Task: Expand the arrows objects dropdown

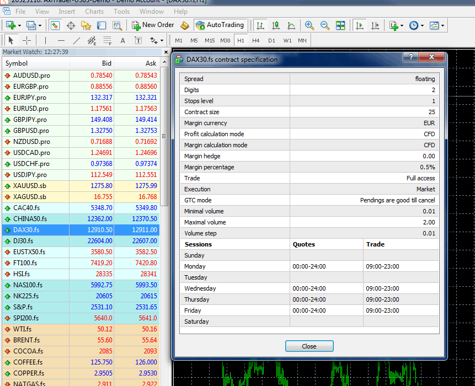Action: pyautogui.click(x=162, y=41)
